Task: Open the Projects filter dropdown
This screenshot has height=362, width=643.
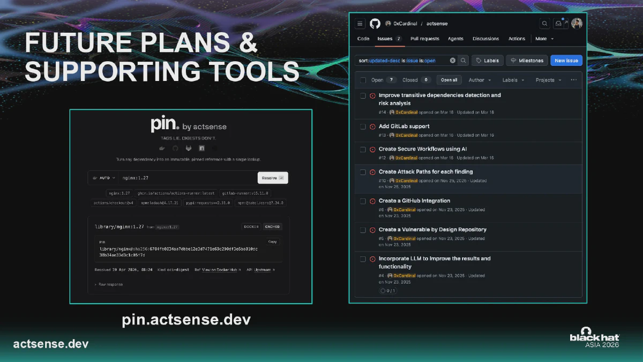Action: 549,80
